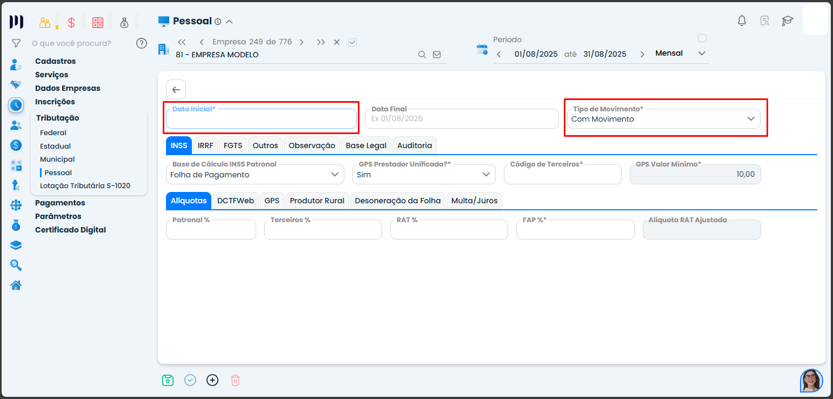Tick the checkbox above the Mensal selector
This screenshot has width=833, height=399.
(702, 38)
